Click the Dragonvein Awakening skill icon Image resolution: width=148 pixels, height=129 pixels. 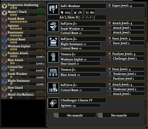[4, 6]
